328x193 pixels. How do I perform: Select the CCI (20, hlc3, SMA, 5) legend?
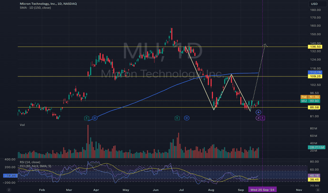(35, 166)
